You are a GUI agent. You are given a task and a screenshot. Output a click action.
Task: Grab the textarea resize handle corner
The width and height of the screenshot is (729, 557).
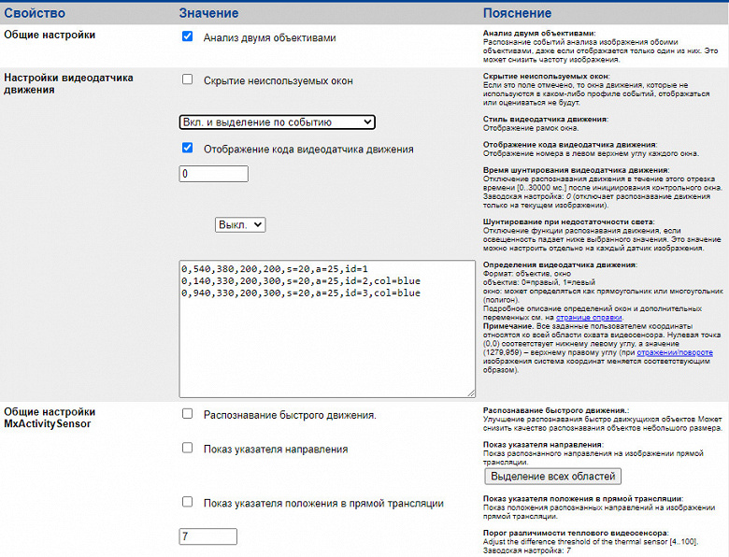pyautogui.click(x=471, y=393)
